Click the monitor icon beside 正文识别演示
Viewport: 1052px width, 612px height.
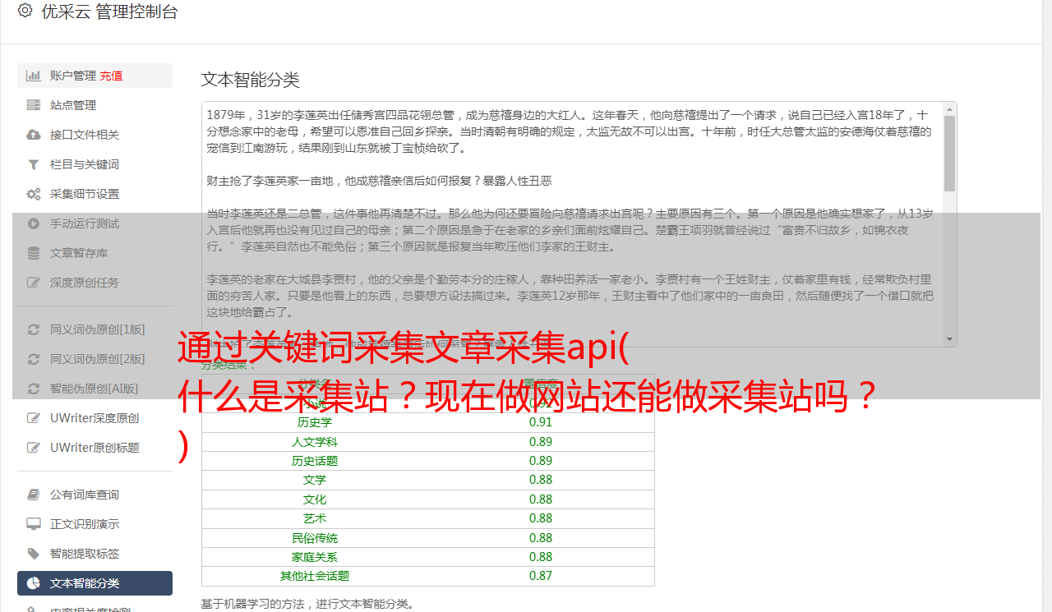[x=34, y=524]
